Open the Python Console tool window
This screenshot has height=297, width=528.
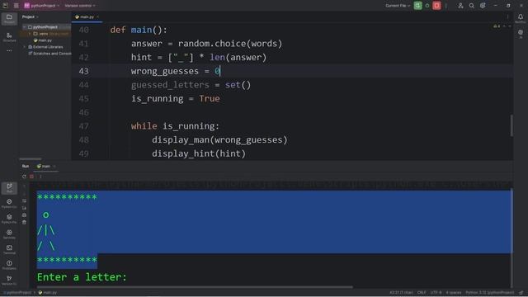tap(9, 203)
